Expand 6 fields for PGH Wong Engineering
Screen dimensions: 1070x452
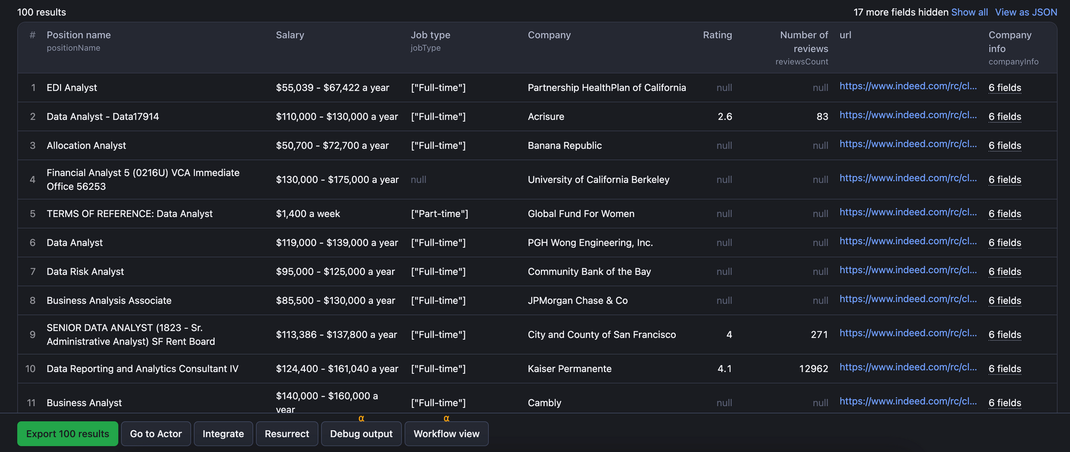point(1005,243)
